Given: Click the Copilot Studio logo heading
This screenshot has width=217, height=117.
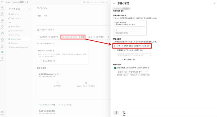Looking at the screenshot, I should click(46, 30).
